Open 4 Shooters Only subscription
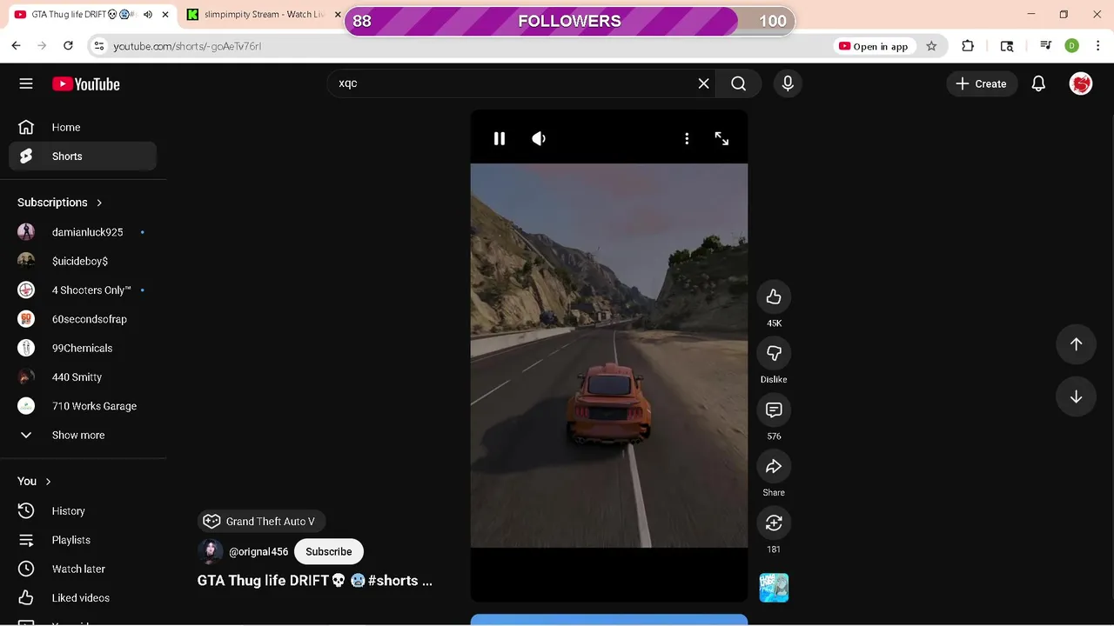 83,290
